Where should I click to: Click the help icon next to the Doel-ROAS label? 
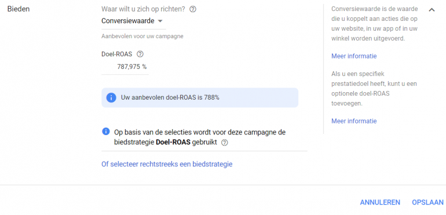coord(140,54)
